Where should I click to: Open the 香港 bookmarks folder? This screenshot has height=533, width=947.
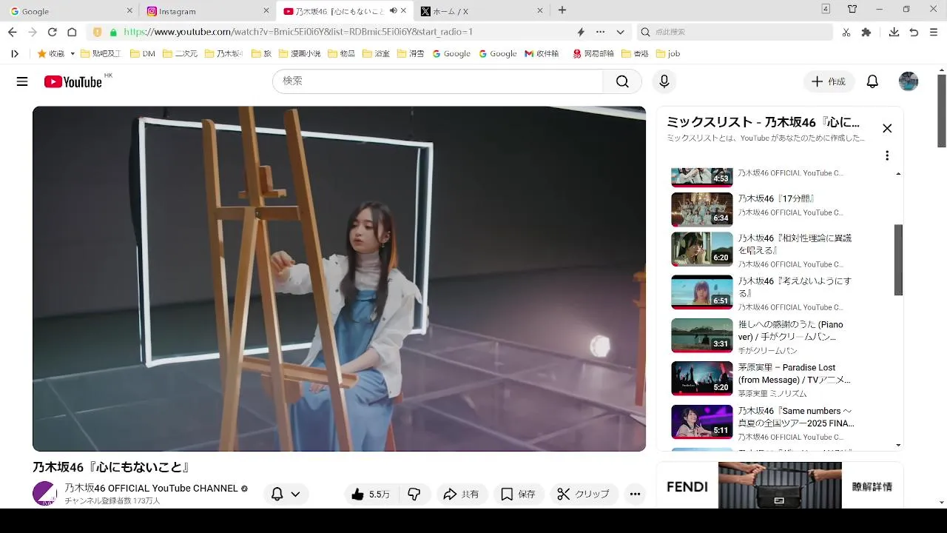tap(635, 53)
